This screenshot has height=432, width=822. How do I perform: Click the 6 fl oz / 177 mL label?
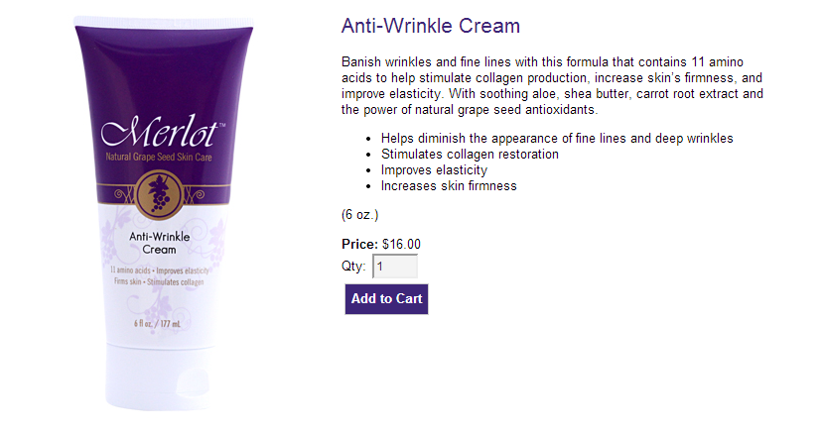pyautogui.click(x=157, y=324)
